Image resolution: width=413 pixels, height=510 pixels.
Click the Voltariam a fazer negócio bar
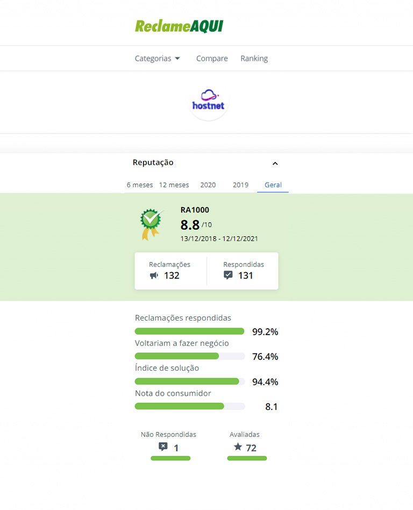click(190, 356)
